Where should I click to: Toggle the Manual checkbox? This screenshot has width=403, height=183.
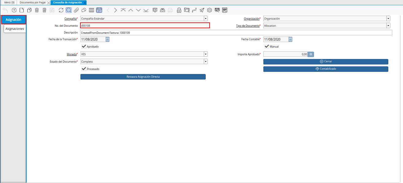[267, 46]
